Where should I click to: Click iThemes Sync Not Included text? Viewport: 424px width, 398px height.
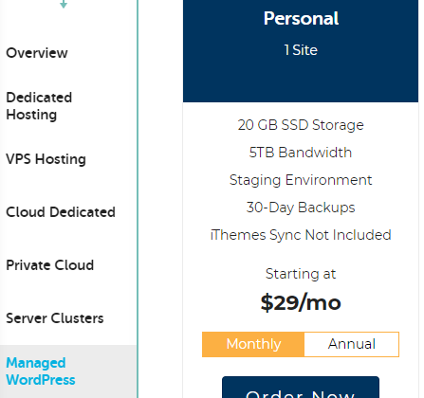click(x=301, y=235)
